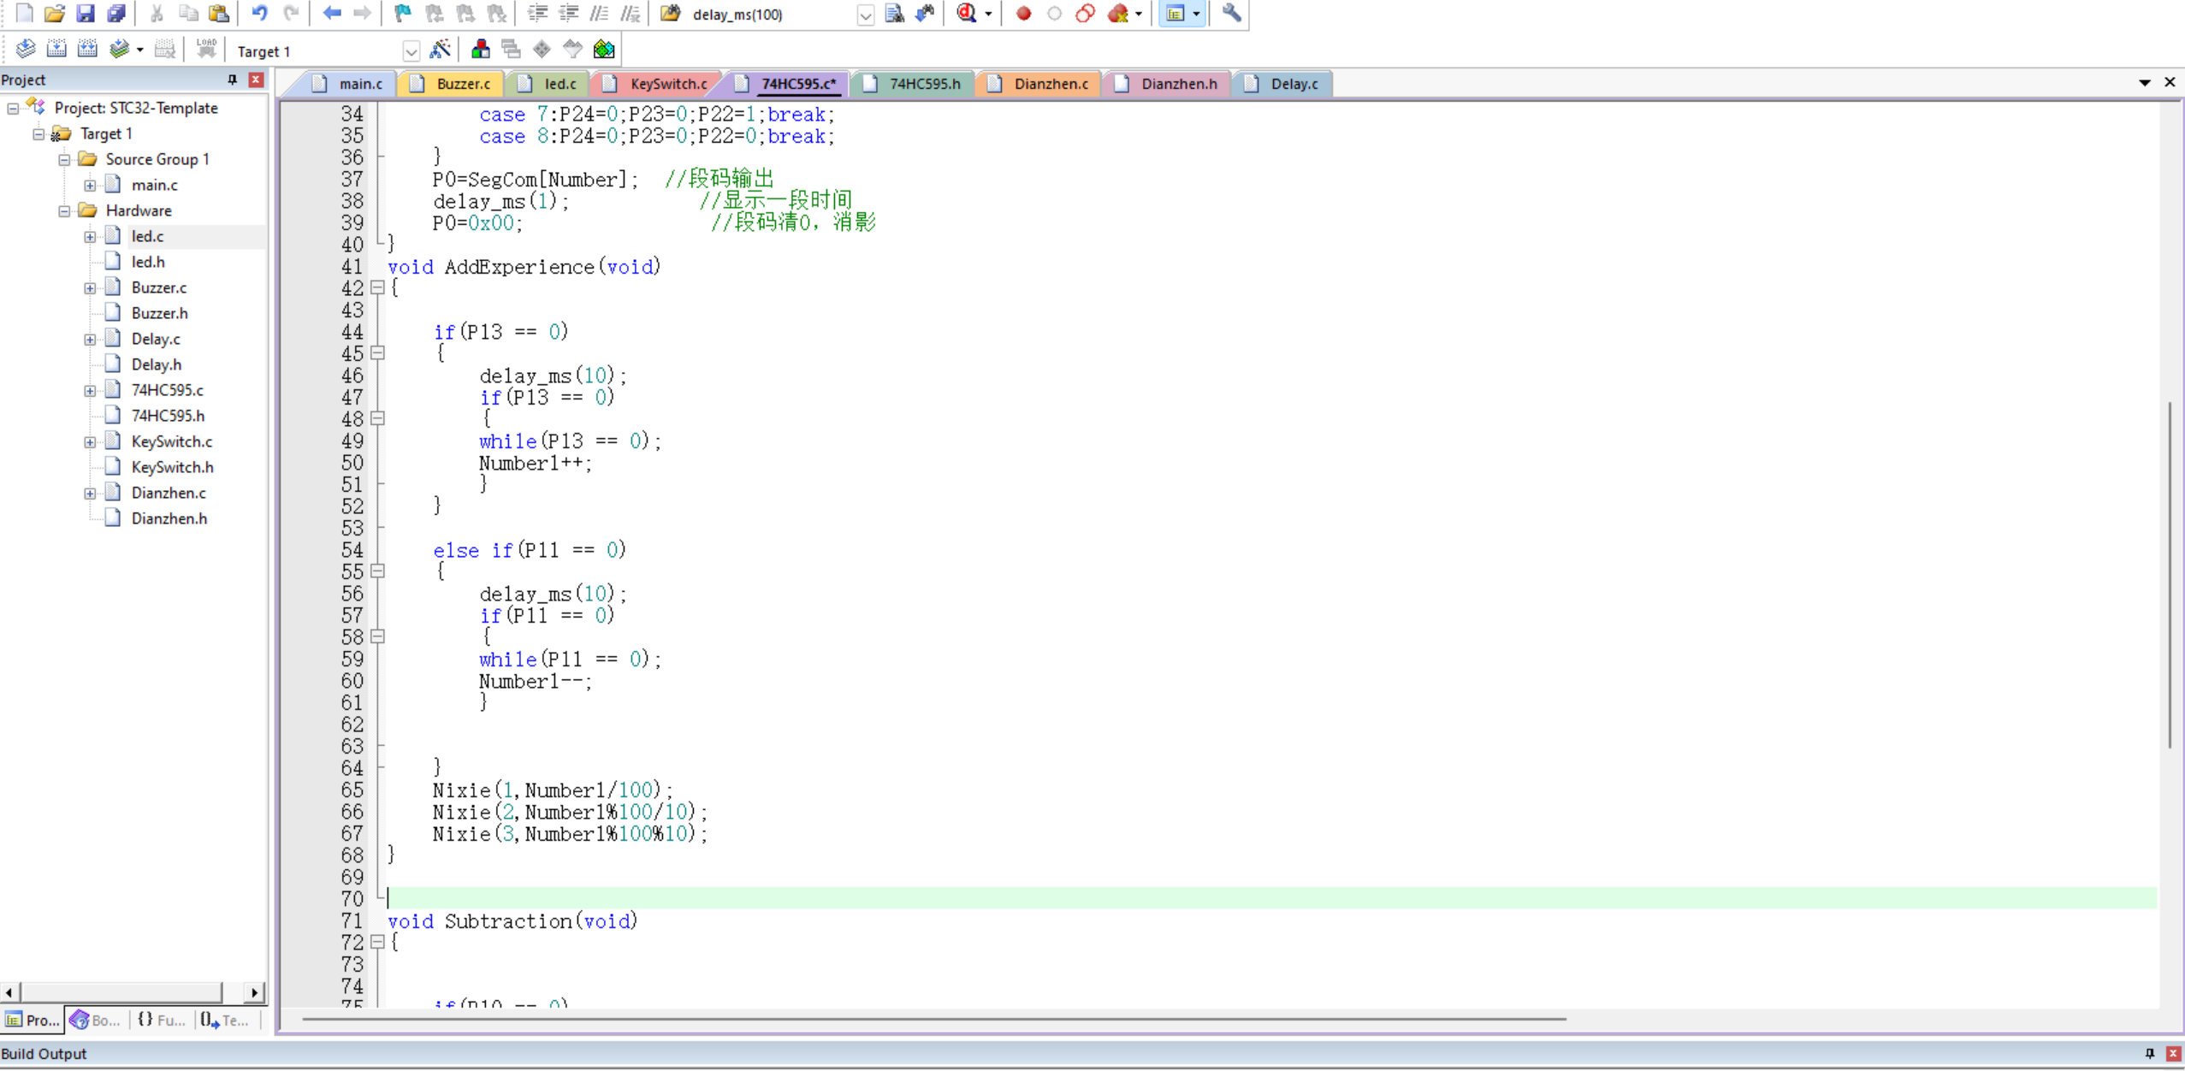
Task: Click the Rebuild all target files icon
Action: pos(87,50)
